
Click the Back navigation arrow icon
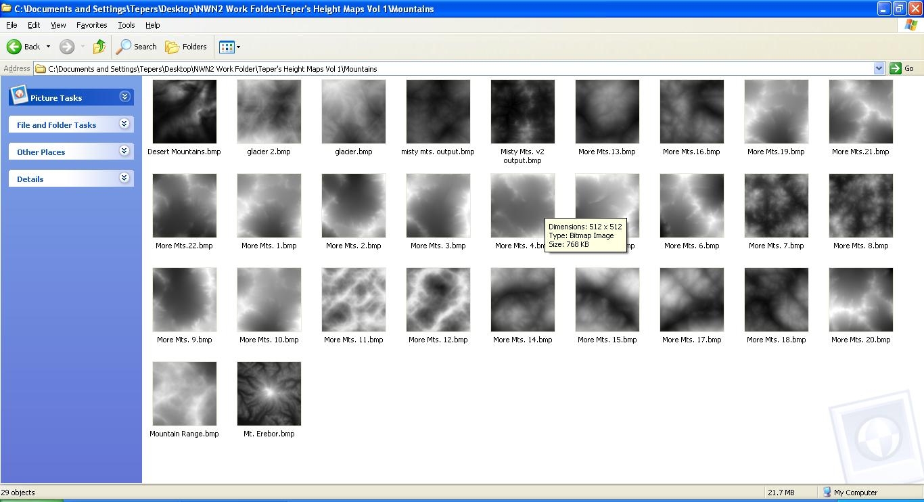tap(14, 47)
